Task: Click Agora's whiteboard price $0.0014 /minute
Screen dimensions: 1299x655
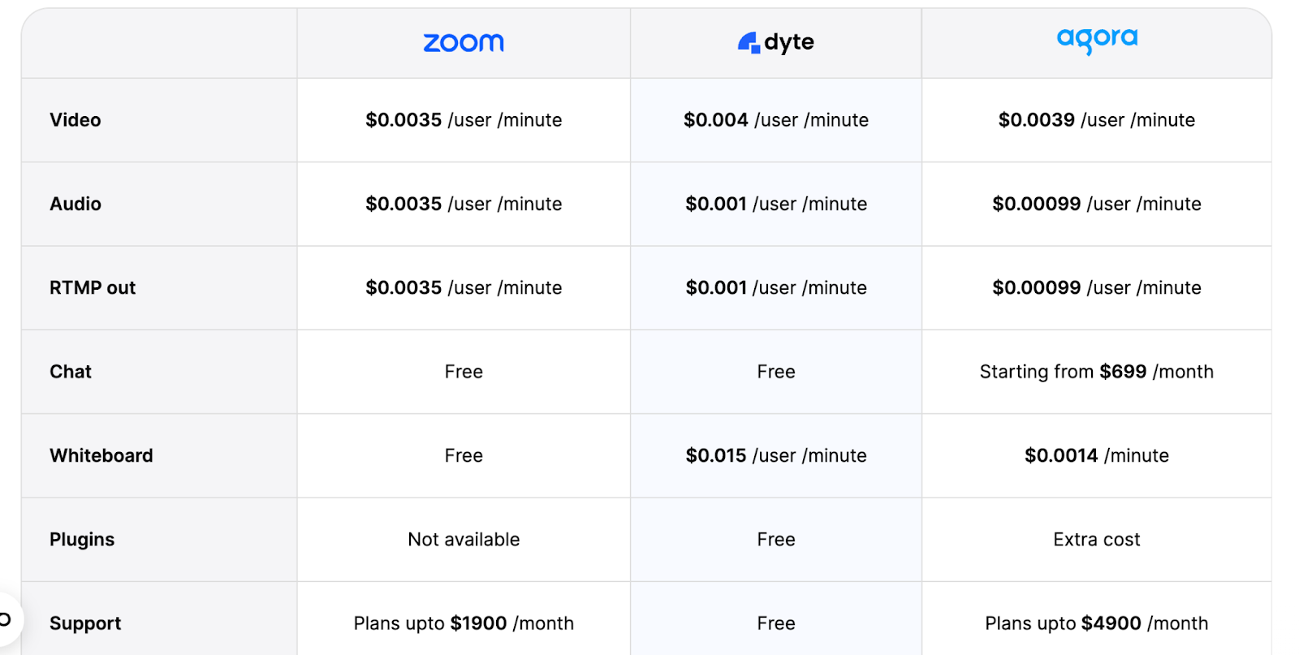Action: click(x=1097, y=455)
